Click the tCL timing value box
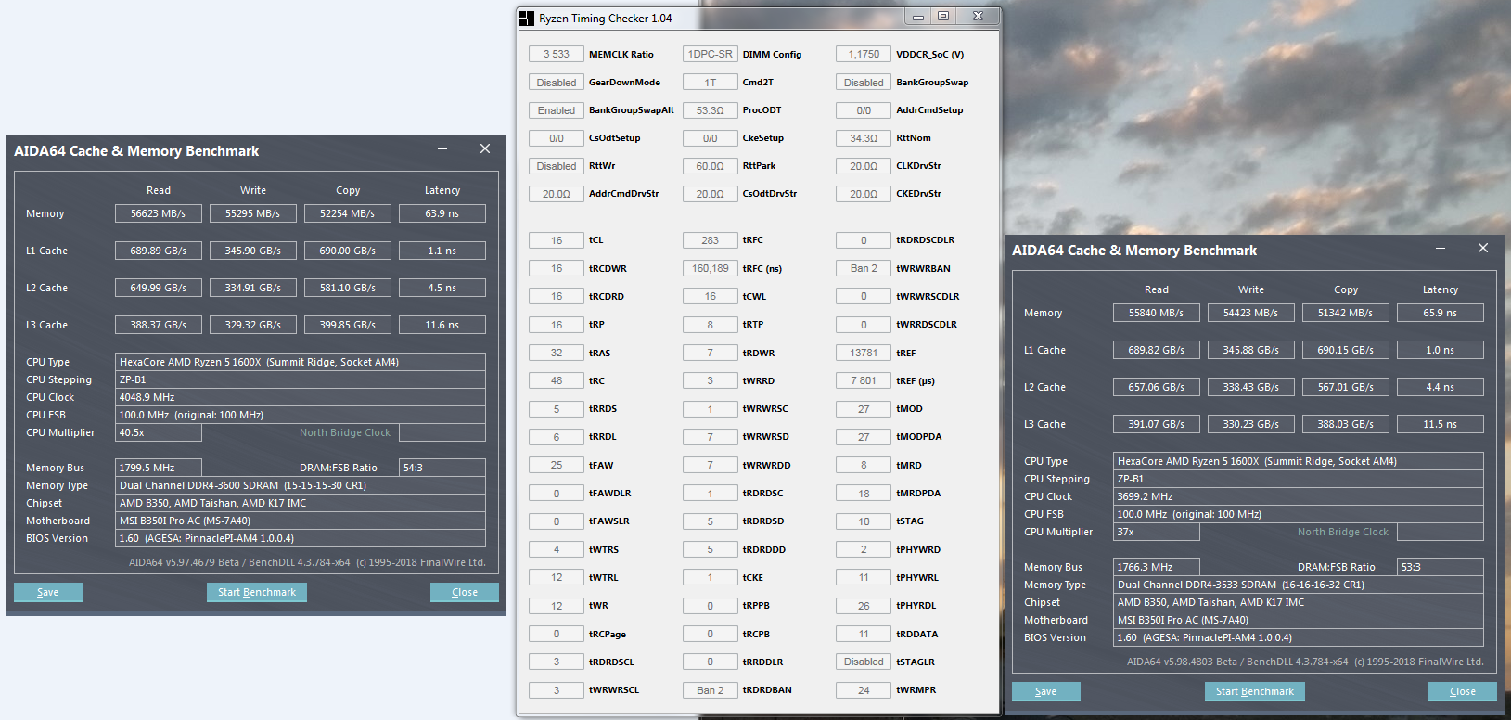This screenshot has width=1511, height=720. pos(557,239)
